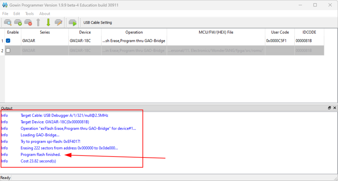This screenshot has height=181, width=338.
Task: Open USB Cable Setting
Action: click(x=98, y=23)
